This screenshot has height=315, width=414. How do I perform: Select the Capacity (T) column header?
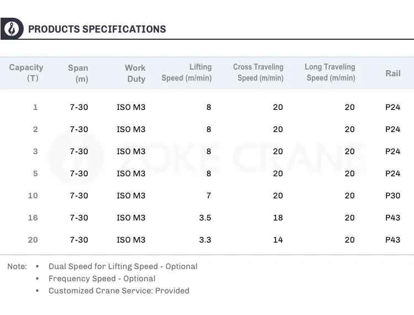click(x=26, y=73)
